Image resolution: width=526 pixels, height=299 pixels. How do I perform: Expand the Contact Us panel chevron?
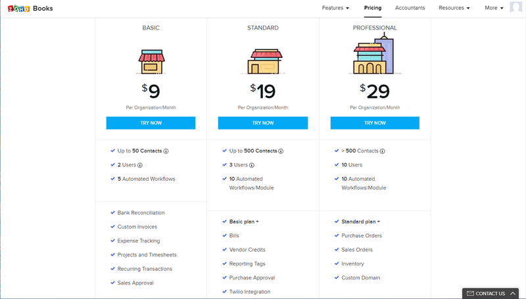click(x=513, y=293)
